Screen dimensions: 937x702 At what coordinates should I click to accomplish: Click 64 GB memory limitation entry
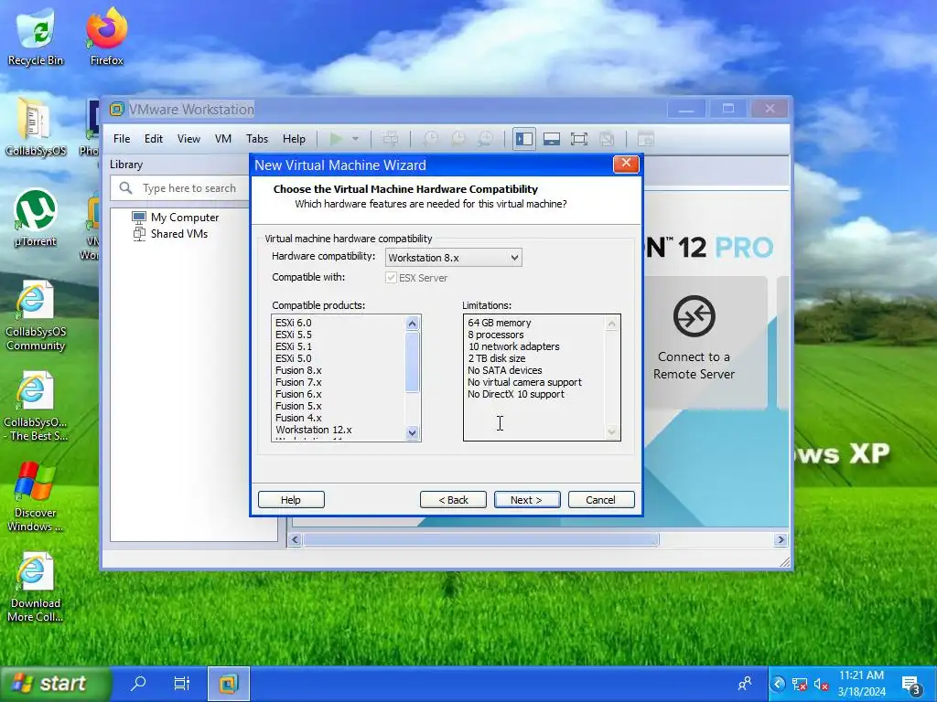click(x=500, y=323)
